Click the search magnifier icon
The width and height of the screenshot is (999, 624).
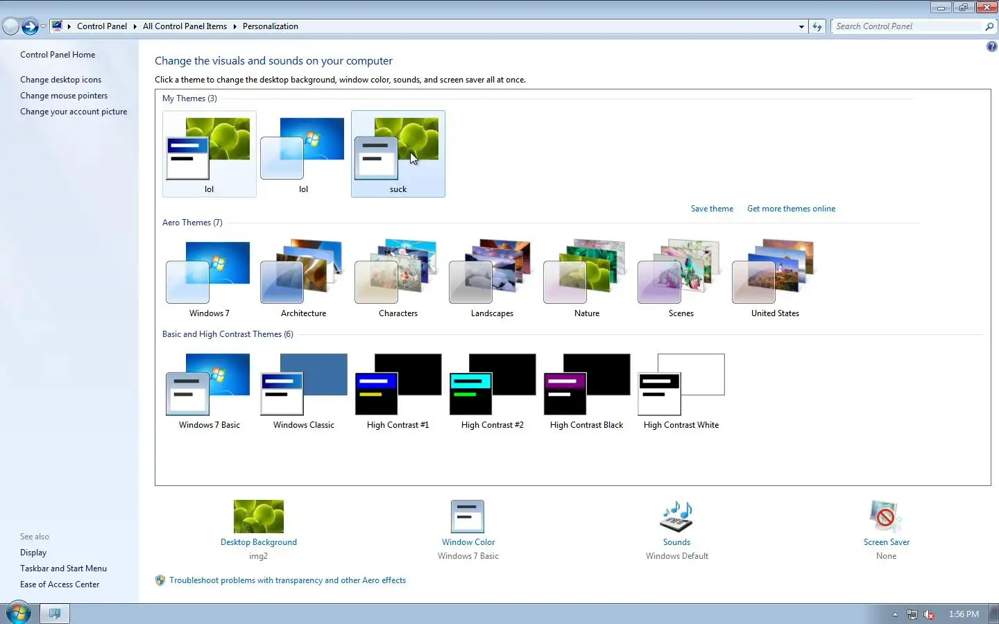989,26
